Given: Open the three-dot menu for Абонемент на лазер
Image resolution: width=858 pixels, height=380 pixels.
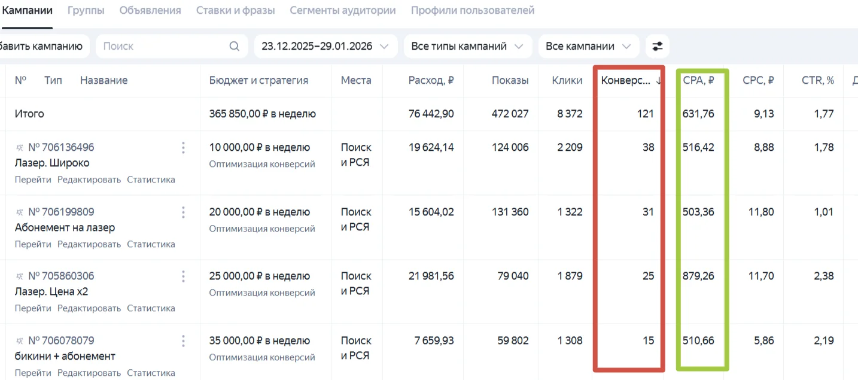Looking at the screenshot, I should [x=183, y=212].
